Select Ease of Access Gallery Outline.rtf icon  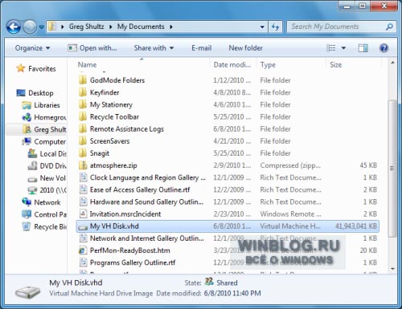coord(84,189)
